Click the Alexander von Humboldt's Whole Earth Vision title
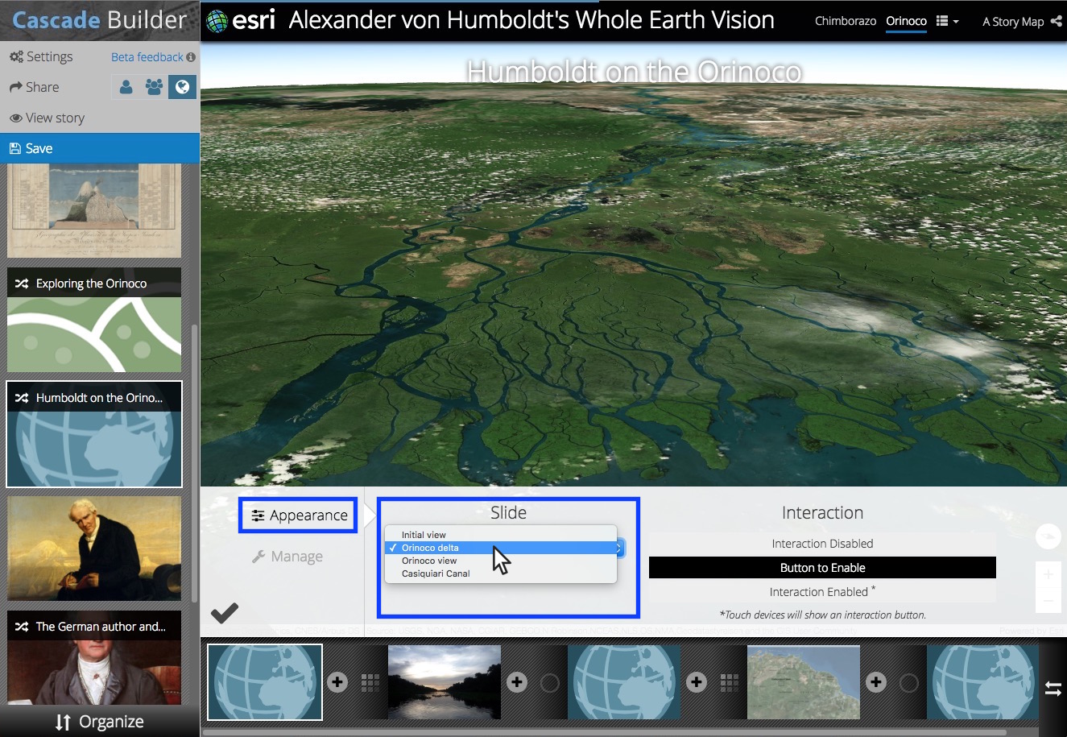This screenshot has height=737, width=1067. (531, 20)
